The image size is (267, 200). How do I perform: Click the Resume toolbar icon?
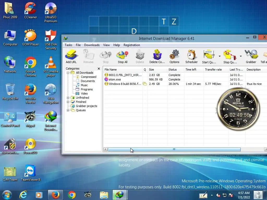click(x=88, y=57)
